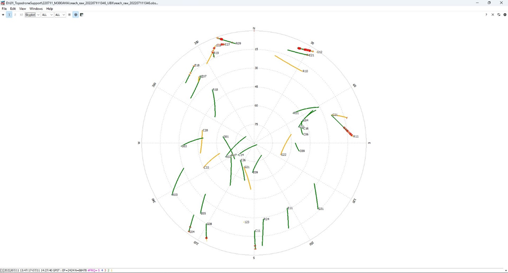The width and height of the screenshot is (508, 273).
Task: Click satellite label E05 on skyplot
Action: (x=203, y=213)
